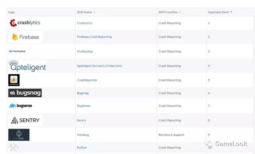Select Crash Reporting cell in CrashReporter row
255x154 pixels.
[170, 80]
